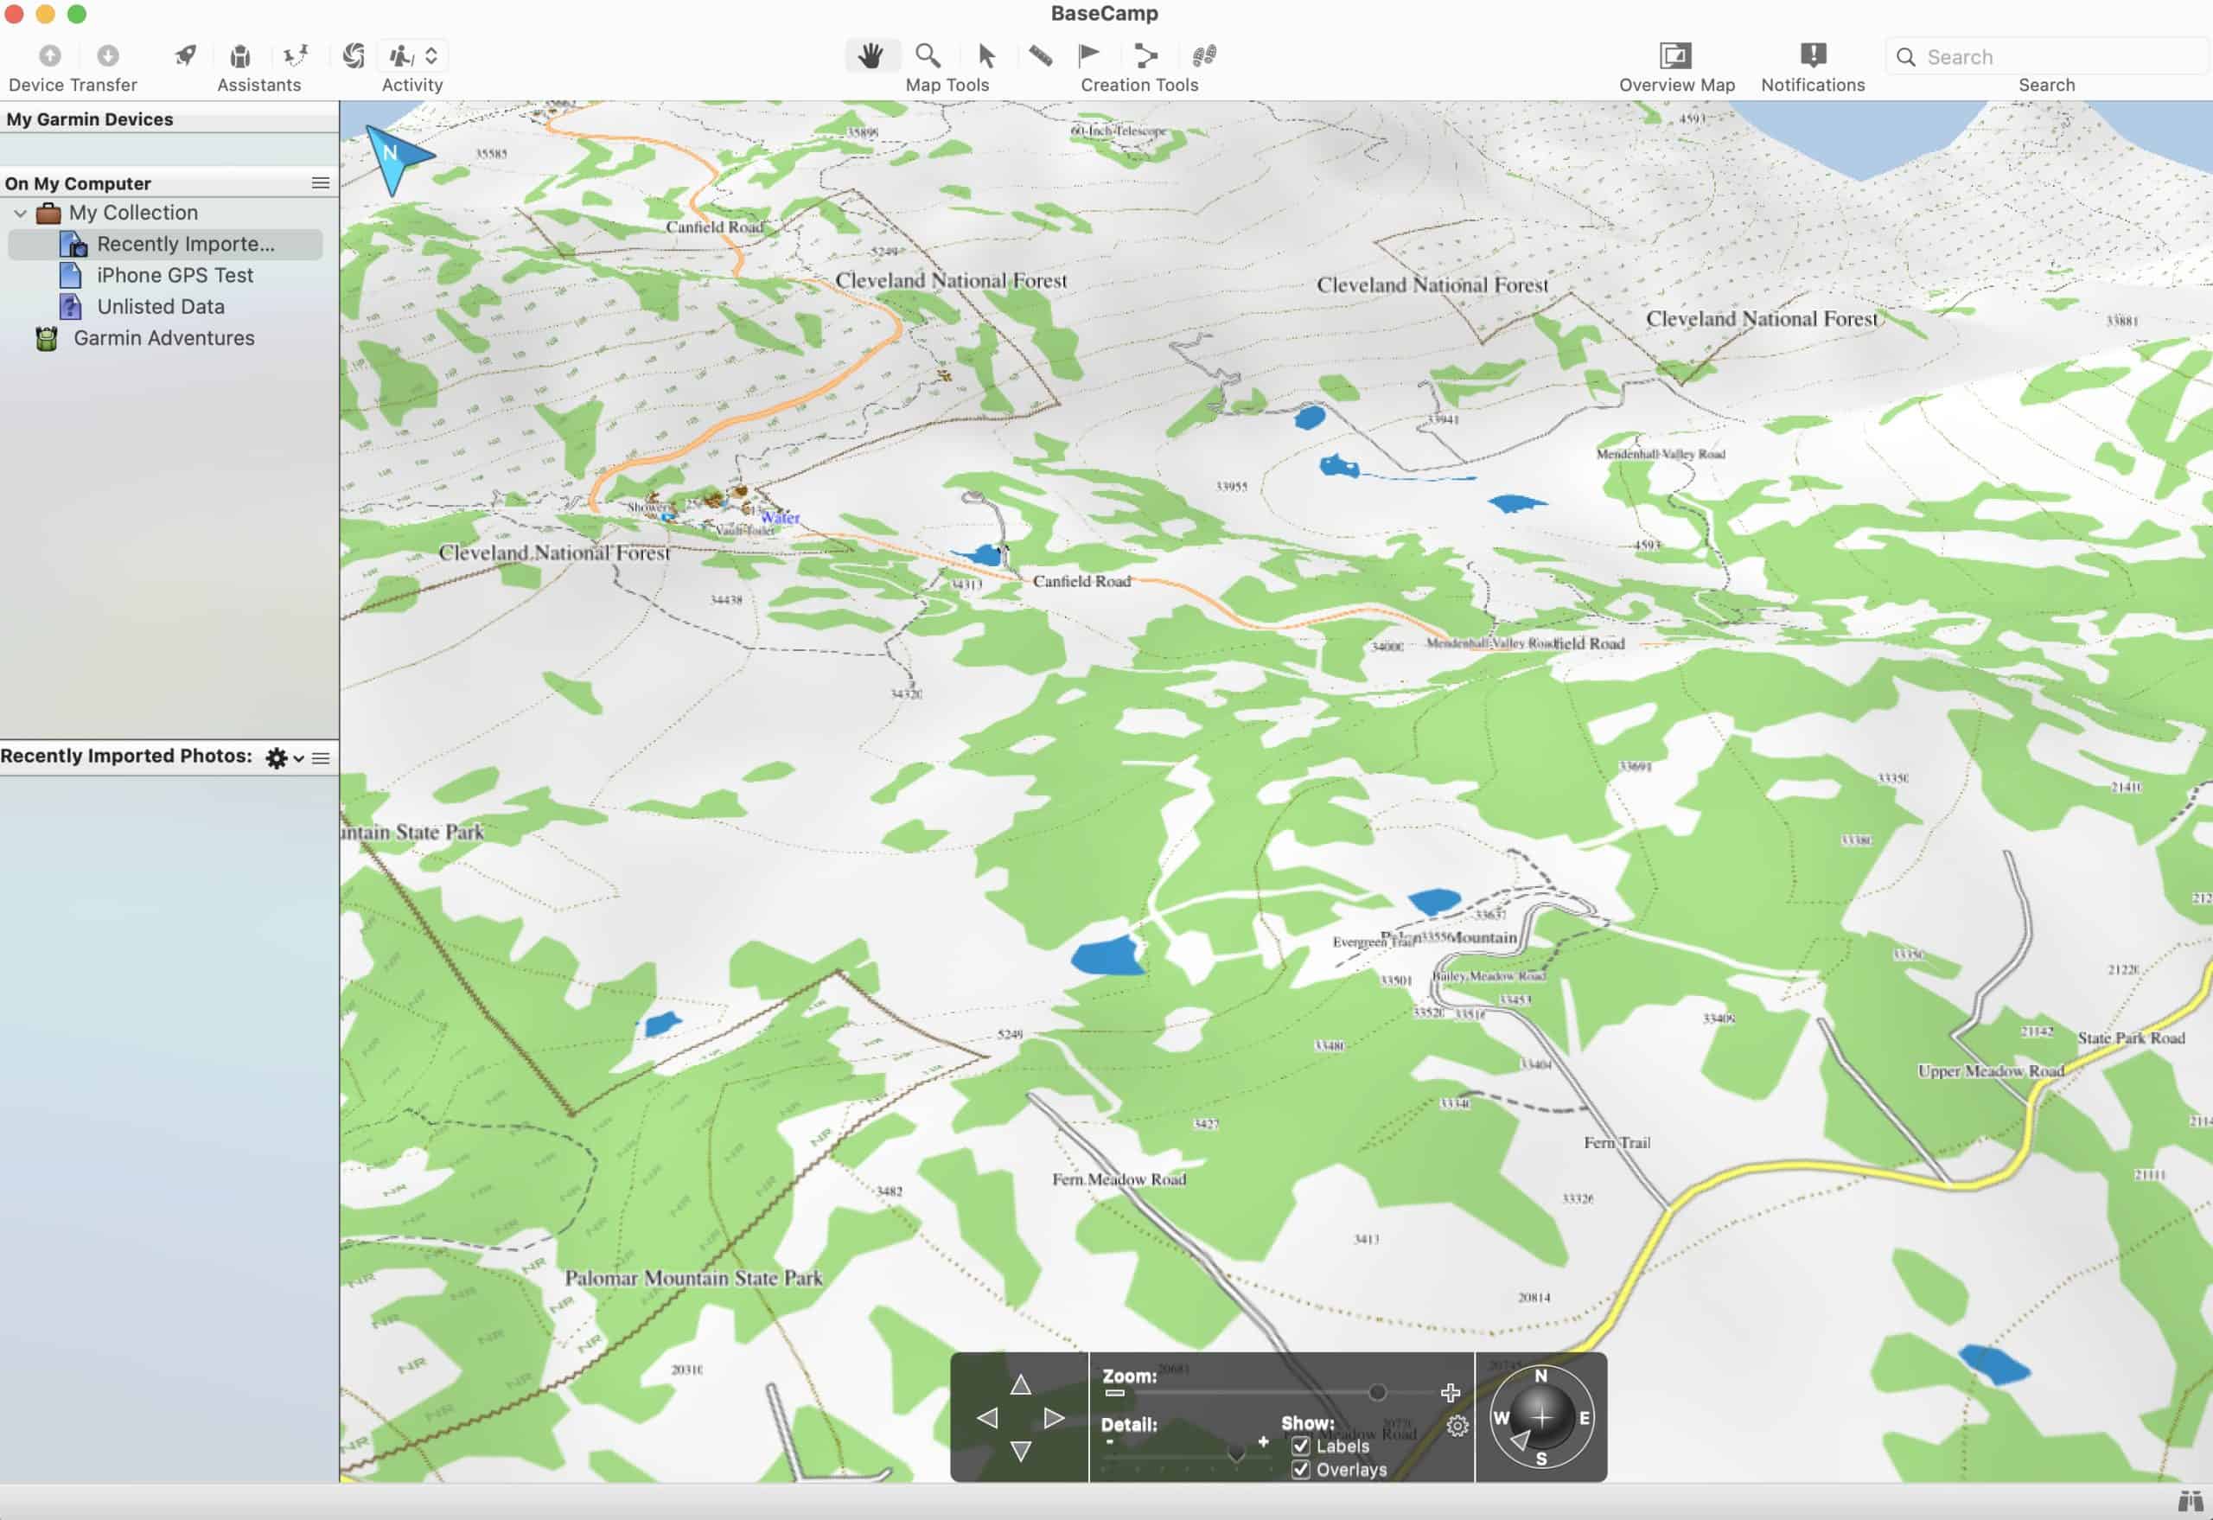This screenshot has height=1520, width=2213.
Task: Click the N on compass
Action: [1540, 1376]
